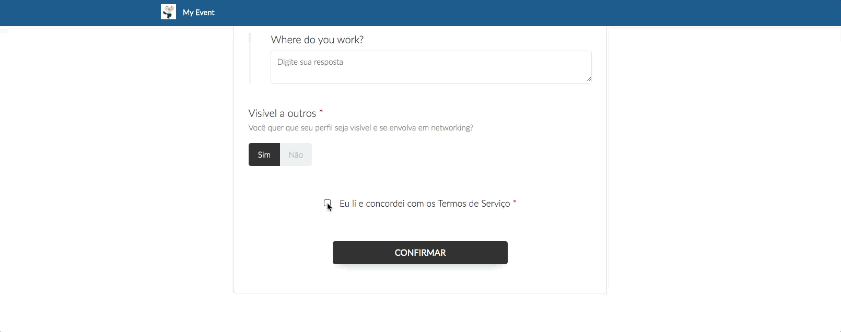This screenshot has width=841, height=332.
Task: Click the Termos de Serviço text
Action: [474, 204]
